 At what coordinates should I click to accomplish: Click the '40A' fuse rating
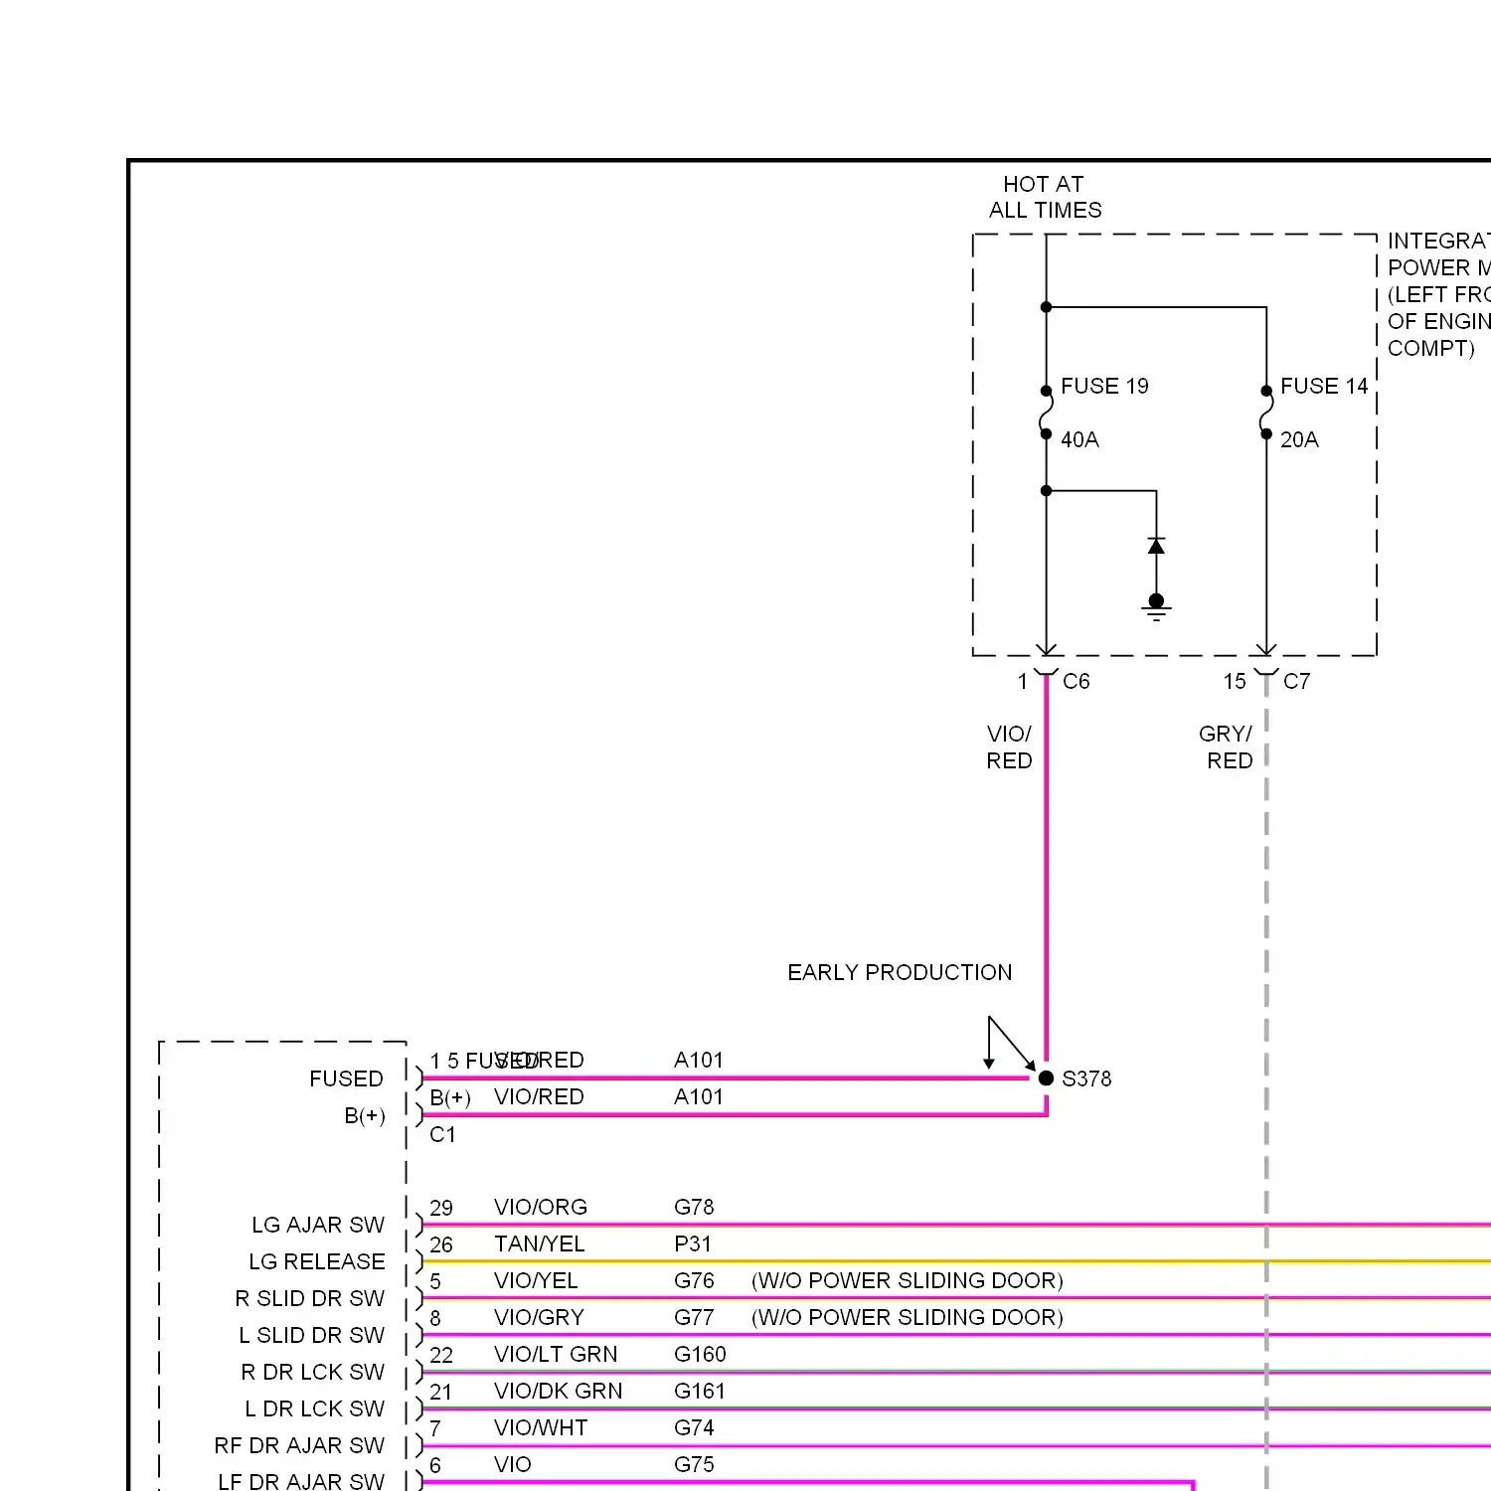(1079, 439)
